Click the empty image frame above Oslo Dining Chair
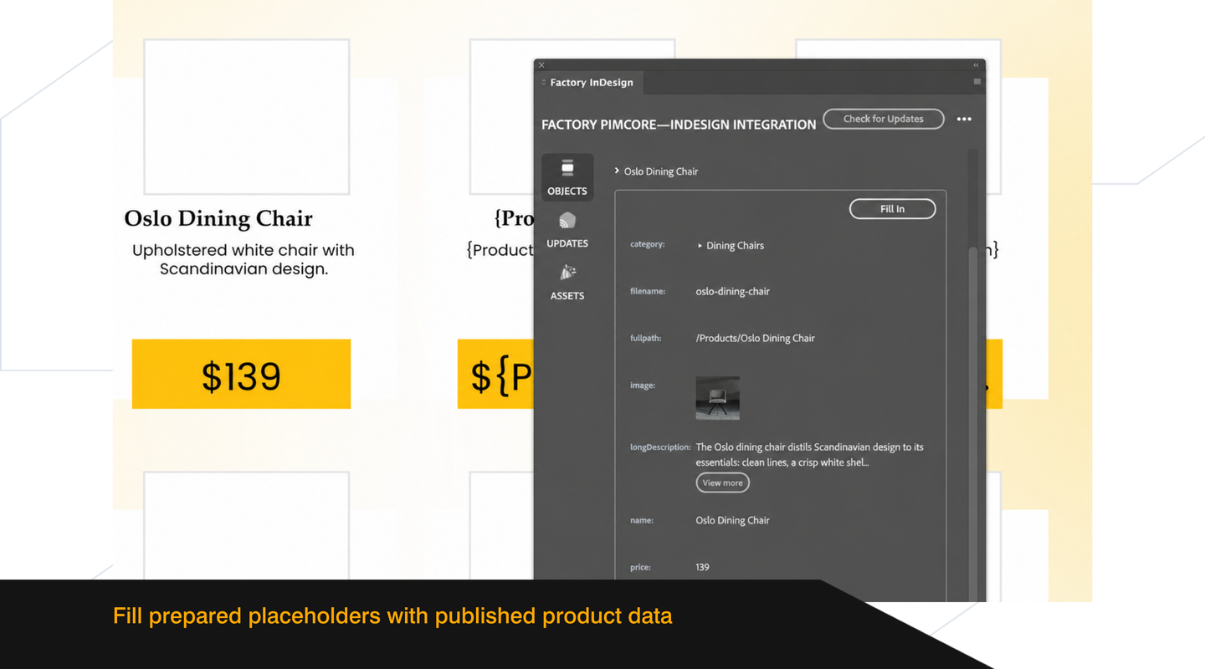The width and height of the screenshot is (1205, 669). tap(246, 116)
